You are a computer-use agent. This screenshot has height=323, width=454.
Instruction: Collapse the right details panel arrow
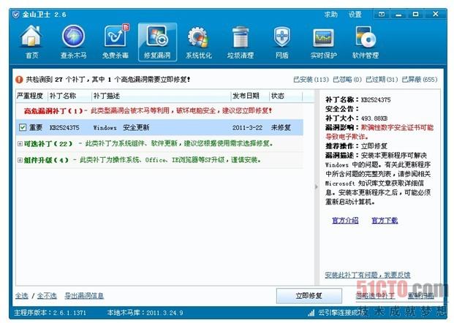point(317,187)
